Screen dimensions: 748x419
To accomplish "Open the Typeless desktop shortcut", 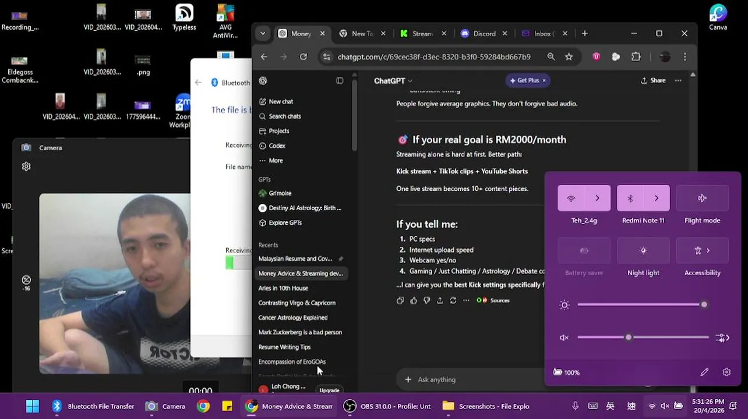I will point(184,17).
